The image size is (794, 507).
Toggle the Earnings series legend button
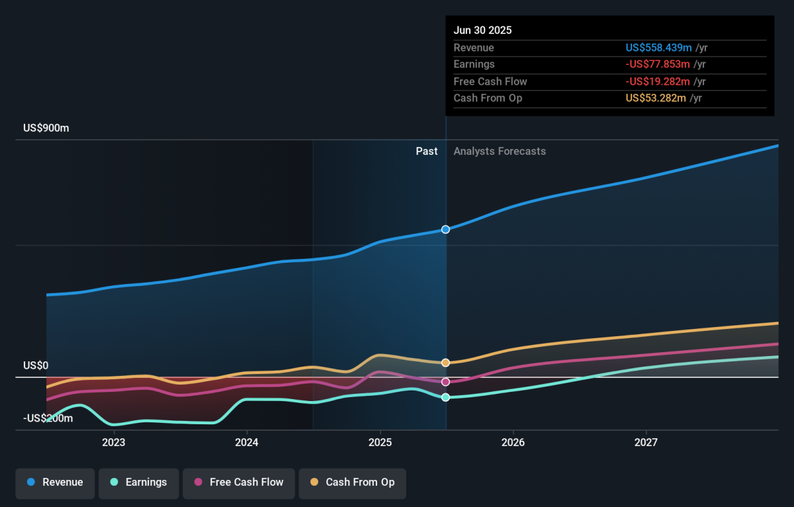click(x=138, y=483)
